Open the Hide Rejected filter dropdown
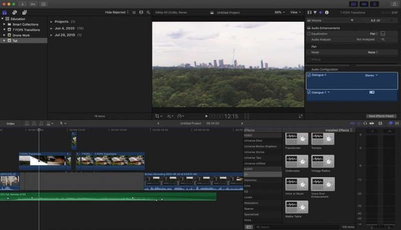Image resolution: width=401 pixels, height=230 pixels. (x=117, y=12)
